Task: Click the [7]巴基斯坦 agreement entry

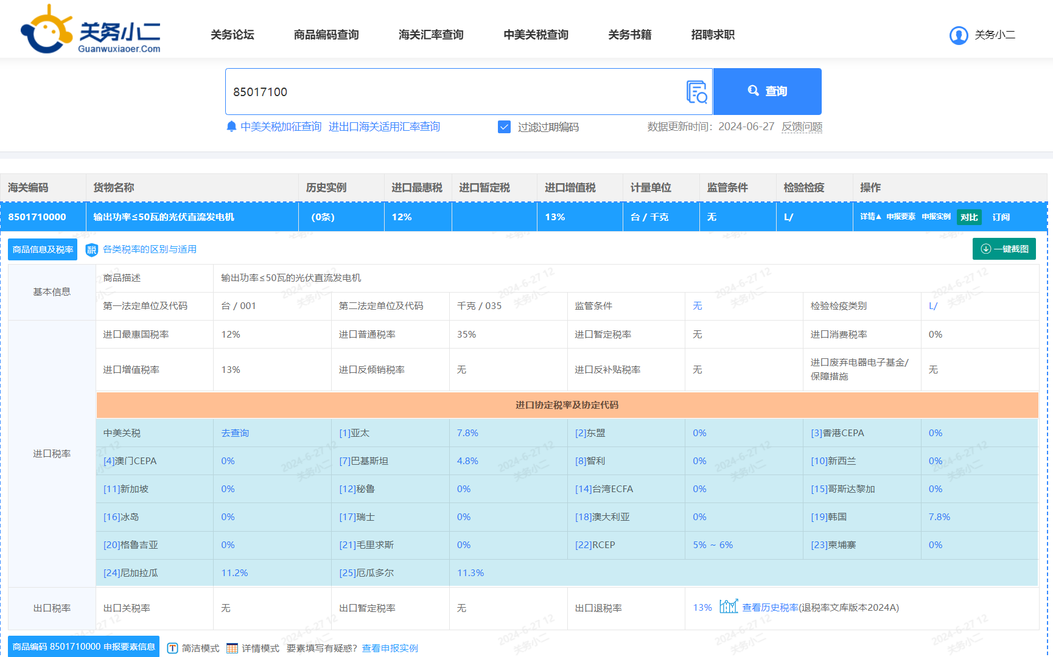Action: pyautogui.click(x=363, y=461)
